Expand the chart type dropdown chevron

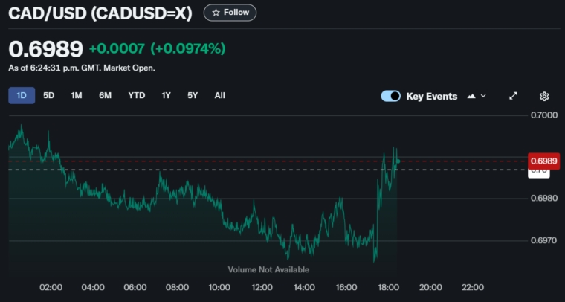(484, 96)
